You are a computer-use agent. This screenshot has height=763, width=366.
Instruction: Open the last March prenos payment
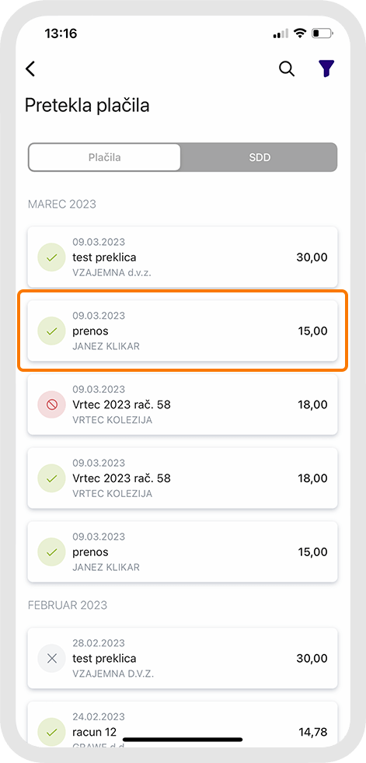(x=183, y=551)
